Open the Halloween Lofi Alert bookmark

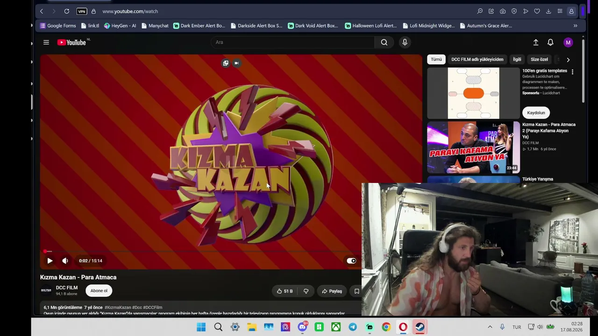coord(371,26)
